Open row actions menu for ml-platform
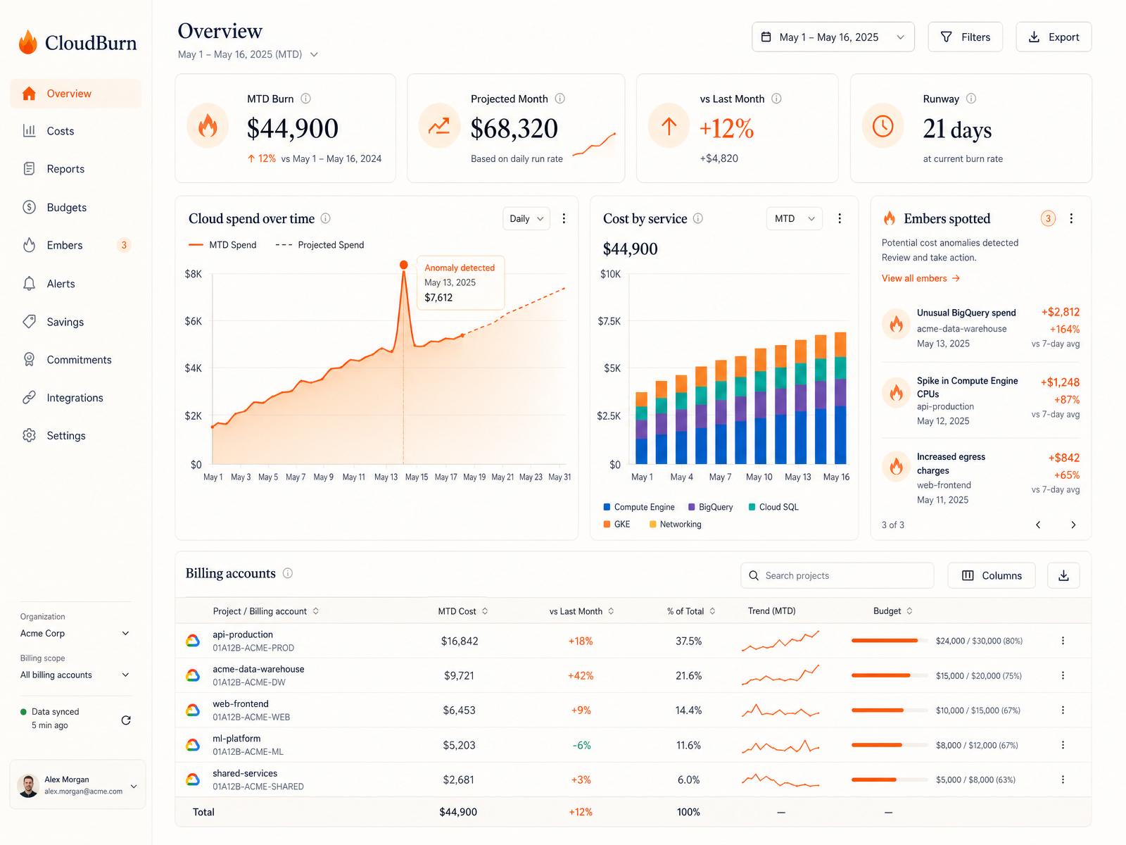The image size is (1126, 845). tap(1063, 745)
